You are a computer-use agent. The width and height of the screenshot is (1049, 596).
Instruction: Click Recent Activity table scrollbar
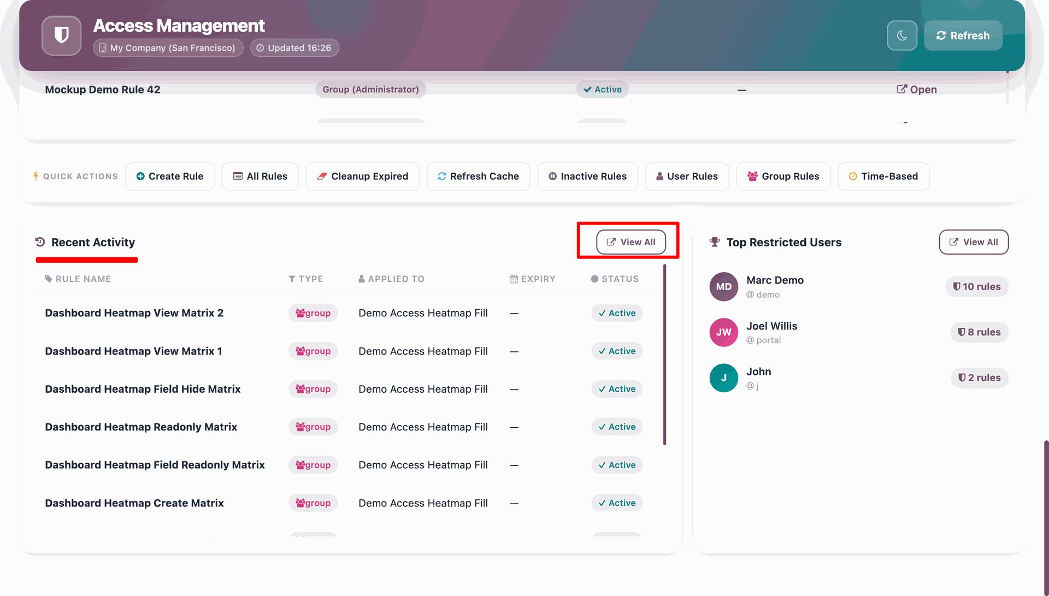(x=664, y=355)
